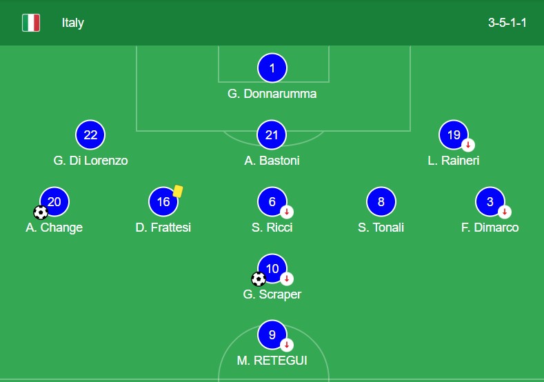Open the G. Di Lorenzo player name
Screen dimensions: 544x382
[x=90, y=161]
